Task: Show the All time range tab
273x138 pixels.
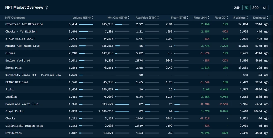Action: (264, 8)
